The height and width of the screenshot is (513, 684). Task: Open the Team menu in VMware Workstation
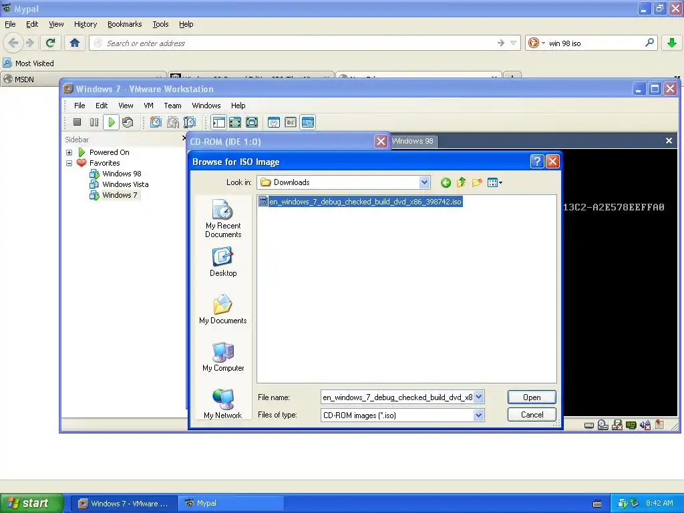(x=173, y=106)
